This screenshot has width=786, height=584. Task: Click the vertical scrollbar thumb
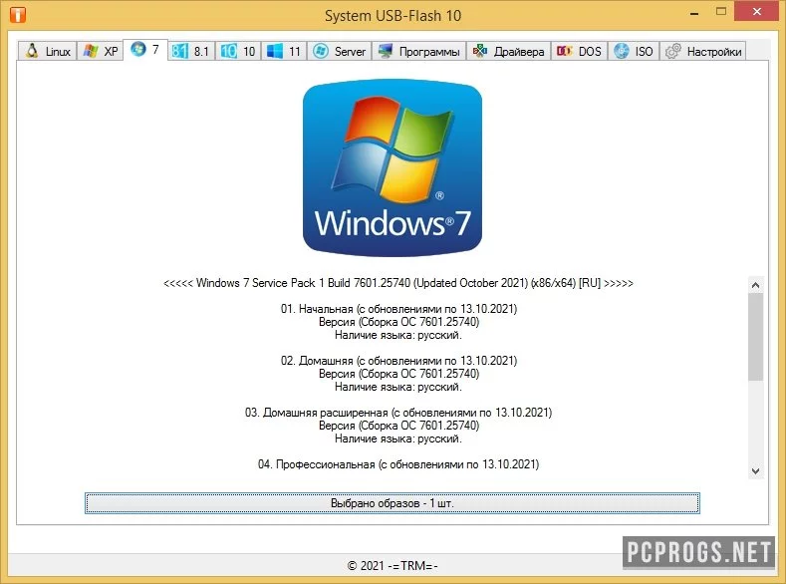pos(756,337)
